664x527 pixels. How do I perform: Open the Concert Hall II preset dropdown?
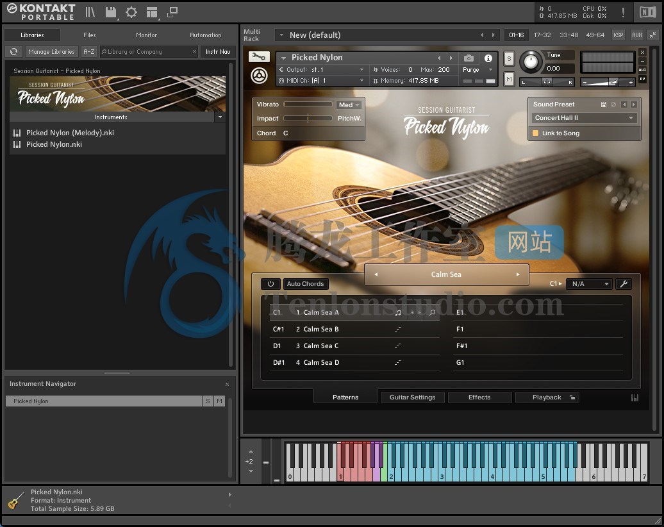584,118
